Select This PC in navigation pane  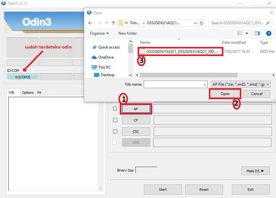(x=101, y=67)
